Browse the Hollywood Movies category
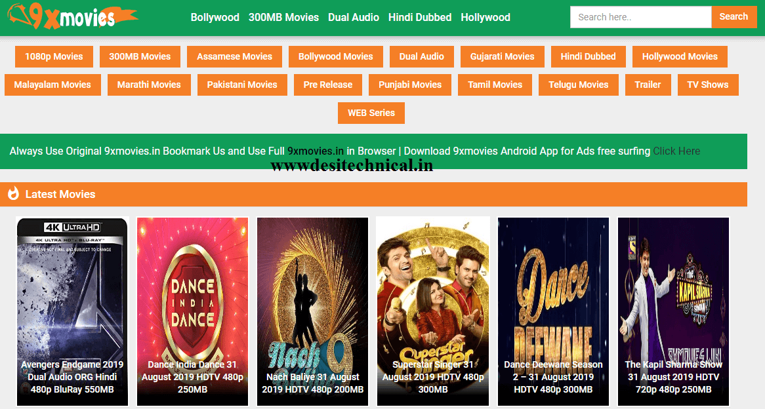765x409 pixels. 680,56
